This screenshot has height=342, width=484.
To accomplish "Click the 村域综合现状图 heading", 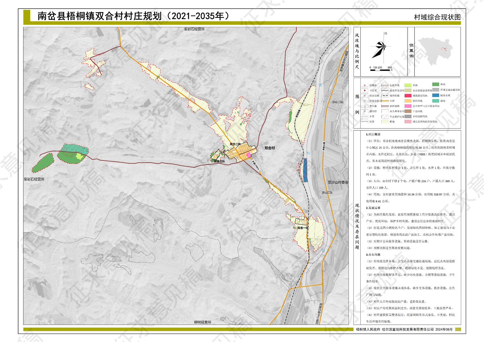I will tap(437, 17).
